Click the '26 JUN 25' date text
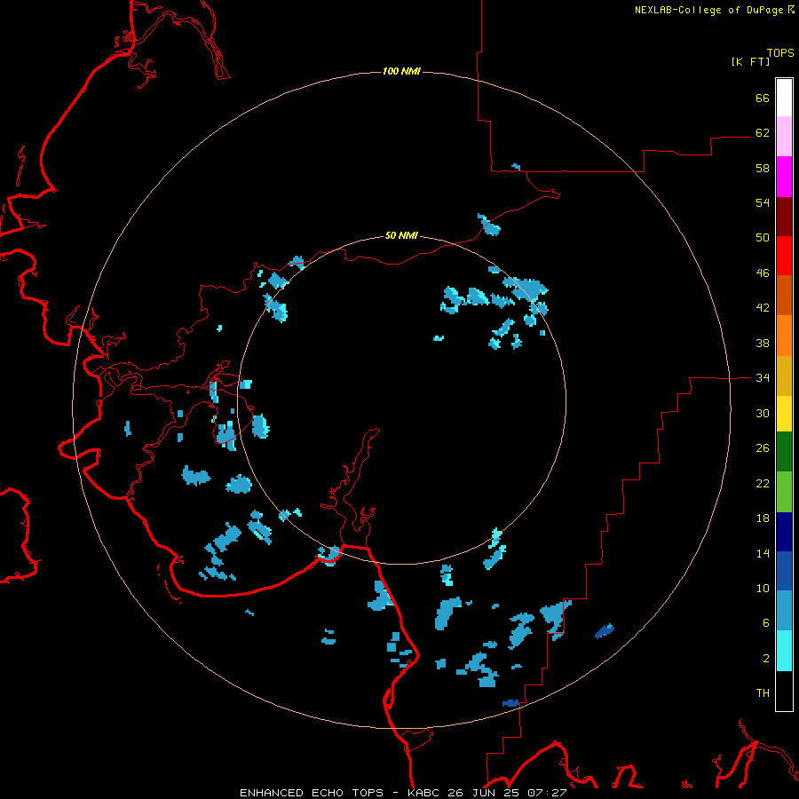This screenshot has height=799, width=799. (486, 793)
